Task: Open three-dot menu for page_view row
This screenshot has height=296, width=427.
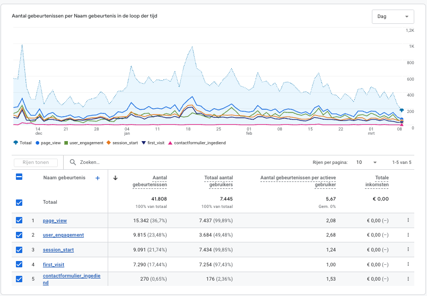Action: 408,221
